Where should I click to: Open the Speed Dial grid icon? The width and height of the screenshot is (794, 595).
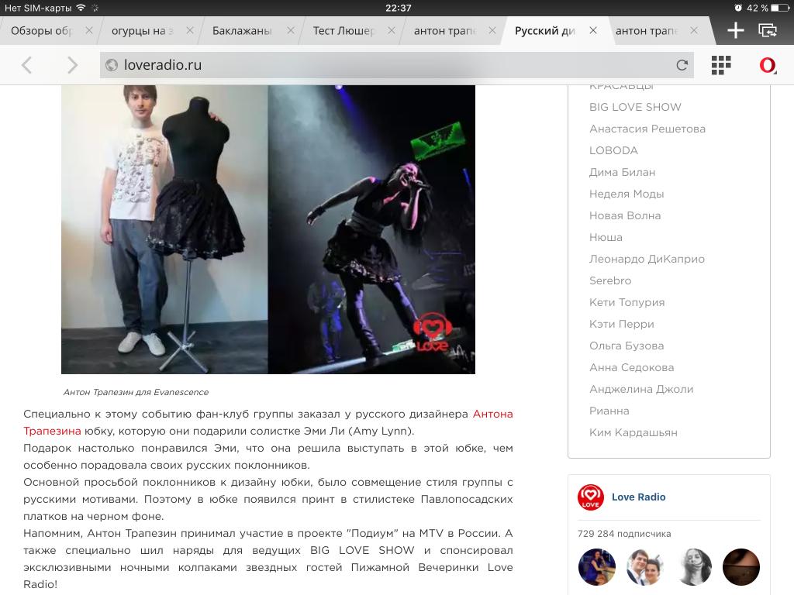click(x=721, y=65)
